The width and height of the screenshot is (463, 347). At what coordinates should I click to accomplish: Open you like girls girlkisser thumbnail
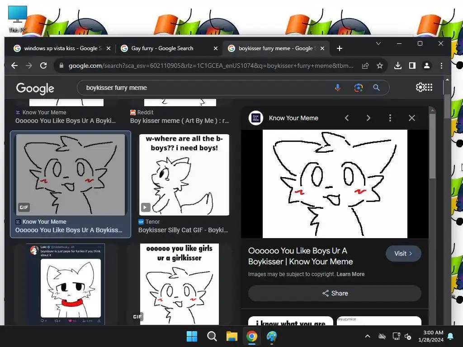click(180, 284)
